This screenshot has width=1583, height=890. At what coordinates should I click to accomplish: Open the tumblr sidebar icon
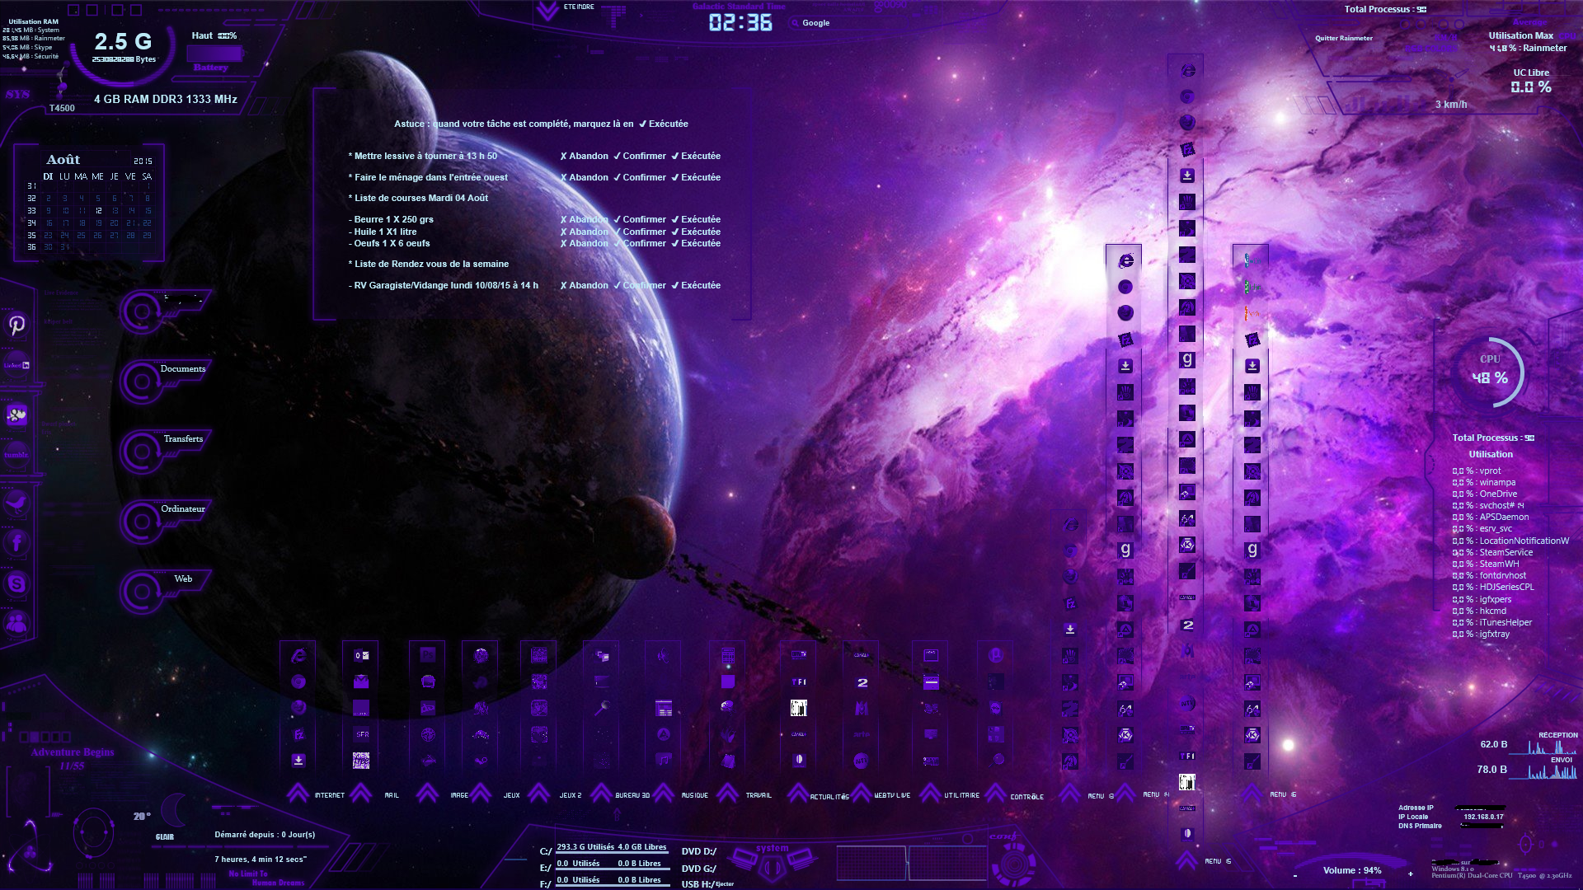16,454
